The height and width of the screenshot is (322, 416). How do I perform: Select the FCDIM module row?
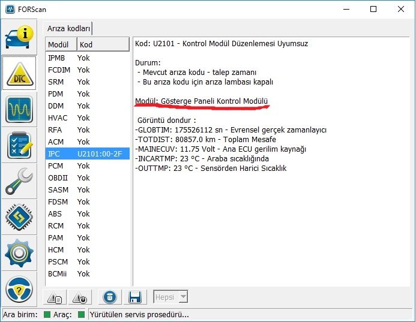coord(87,70)
